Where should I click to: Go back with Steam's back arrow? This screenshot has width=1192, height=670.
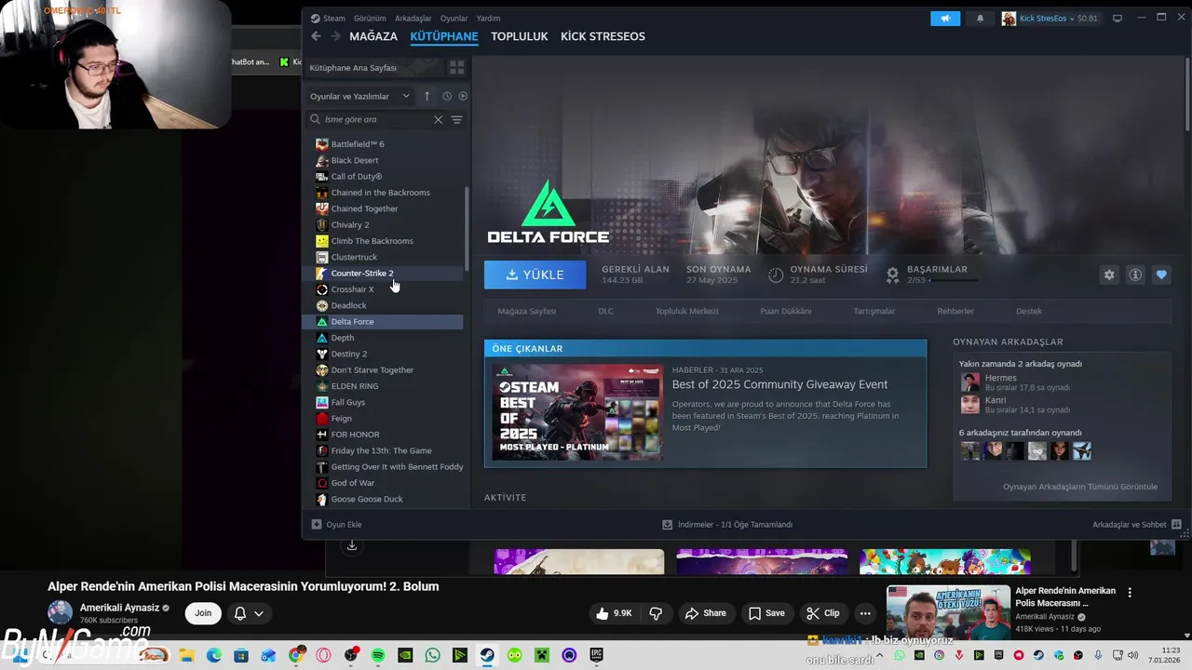[x=316, y=36]
